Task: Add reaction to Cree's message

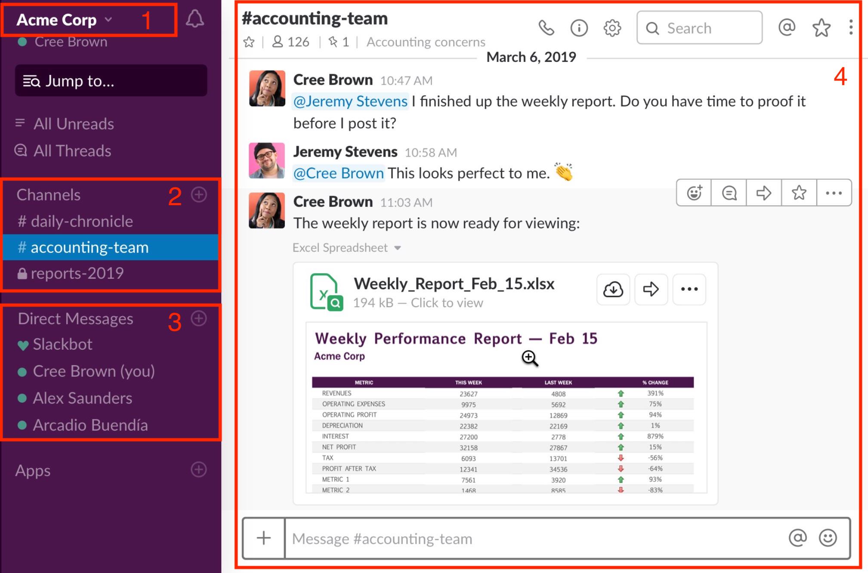Action: (694, 193)
